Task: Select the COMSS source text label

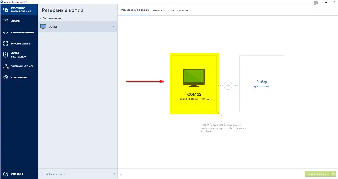Action: [194, 94]
